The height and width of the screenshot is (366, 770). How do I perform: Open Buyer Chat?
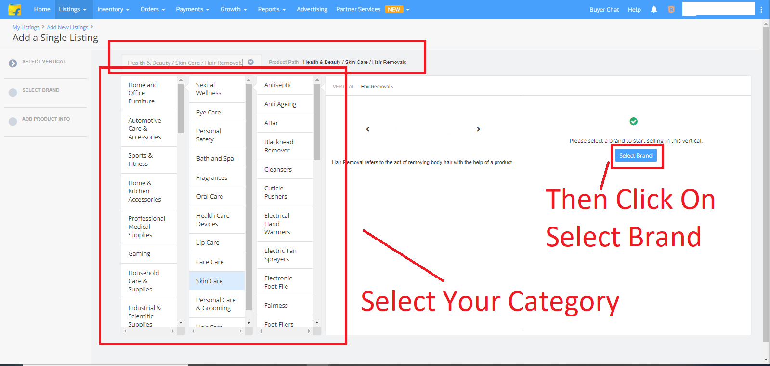(604, 9)
